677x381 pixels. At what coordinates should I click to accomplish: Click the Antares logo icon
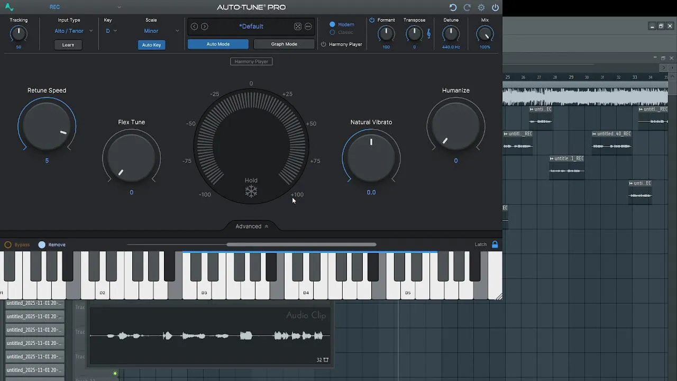[9, 7]
